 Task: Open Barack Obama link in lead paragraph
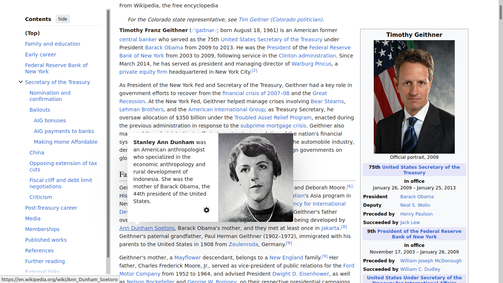[x=164, y=48]
